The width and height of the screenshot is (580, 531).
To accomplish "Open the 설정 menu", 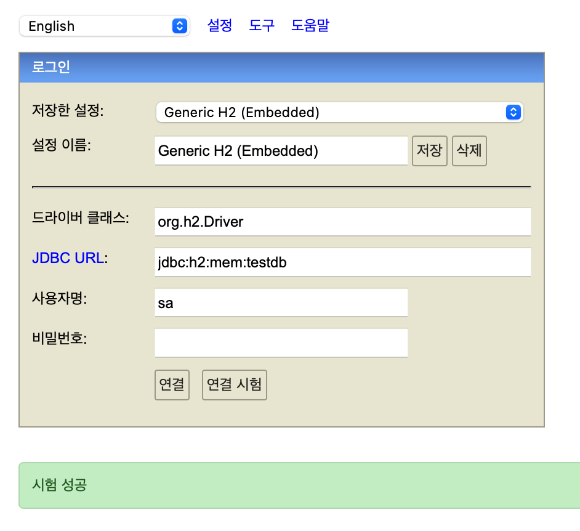I will click(x=219, y=25).
